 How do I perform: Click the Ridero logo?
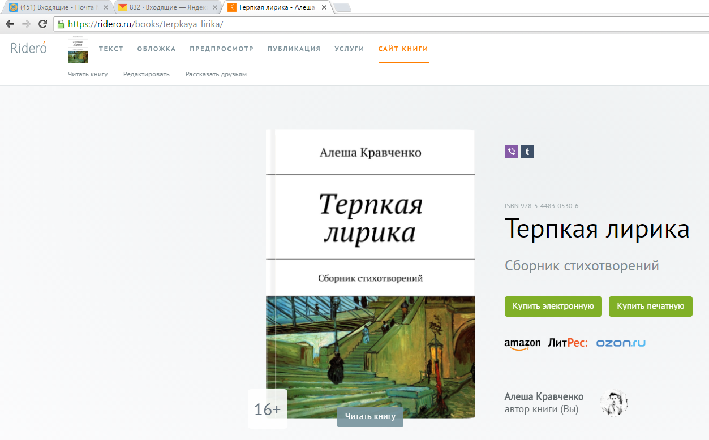coord(29,48)
